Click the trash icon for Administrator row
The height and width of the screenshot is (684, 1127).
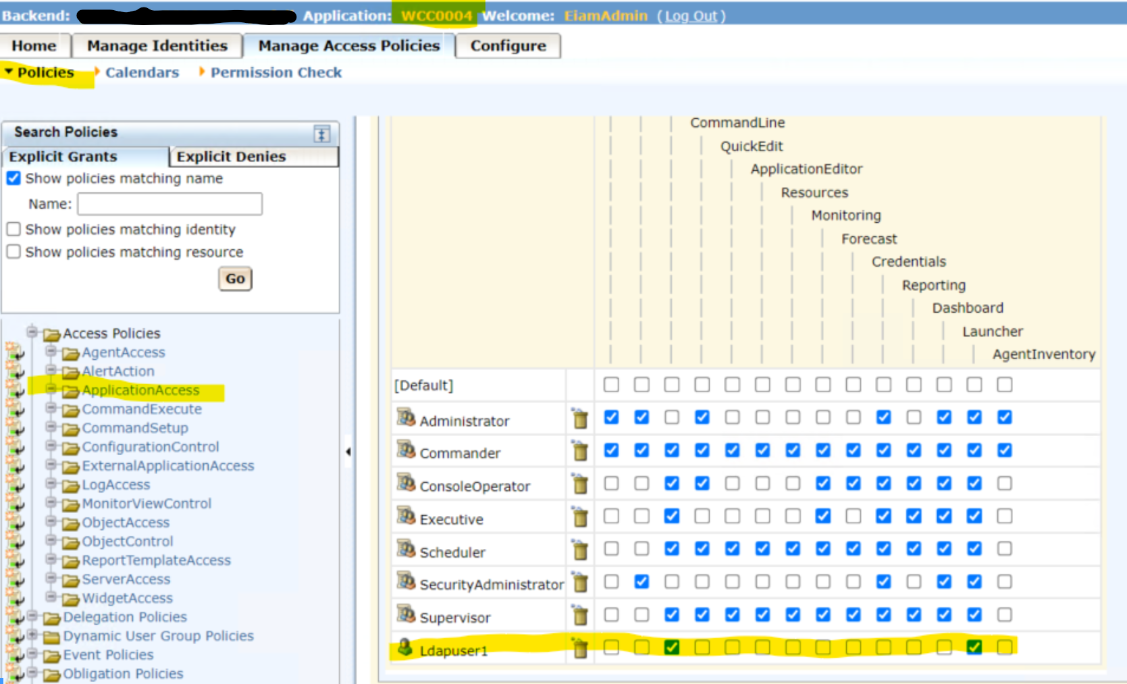[x=579, y=419]
